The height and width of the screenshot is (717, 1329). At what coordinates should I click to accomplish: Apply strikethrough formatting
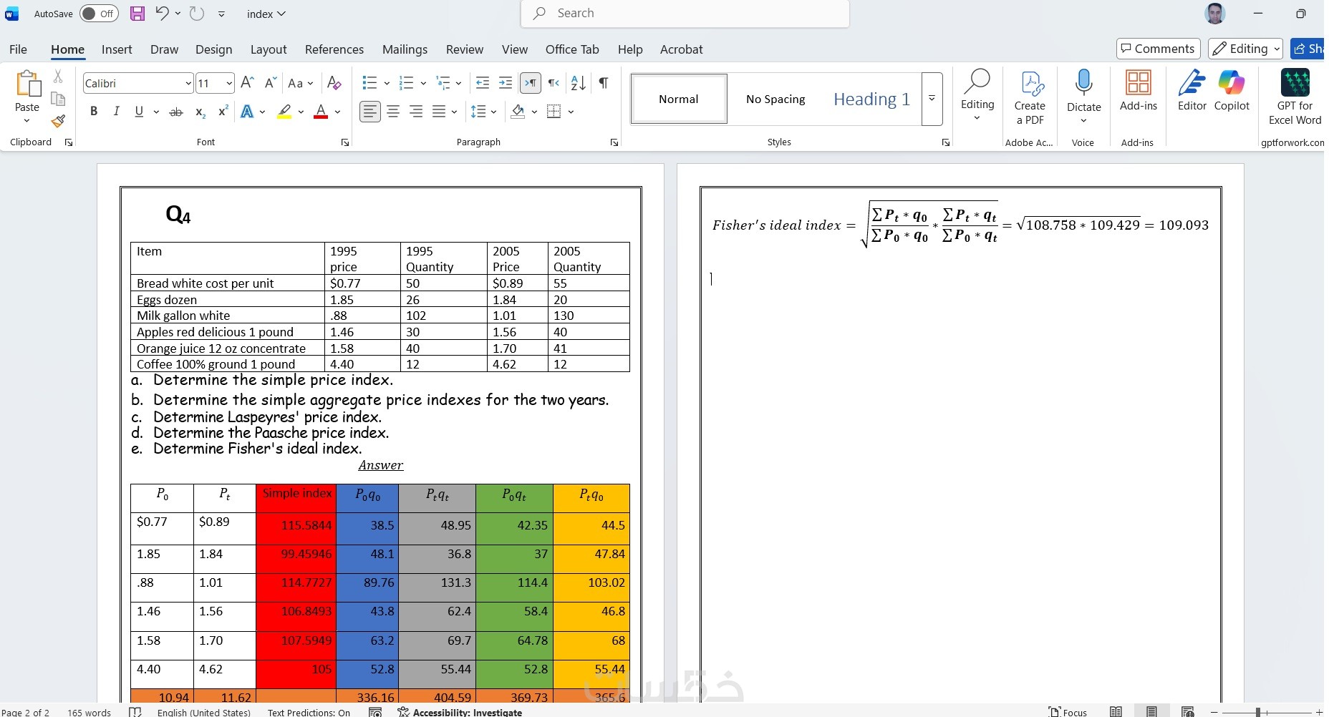click(175, 112)
